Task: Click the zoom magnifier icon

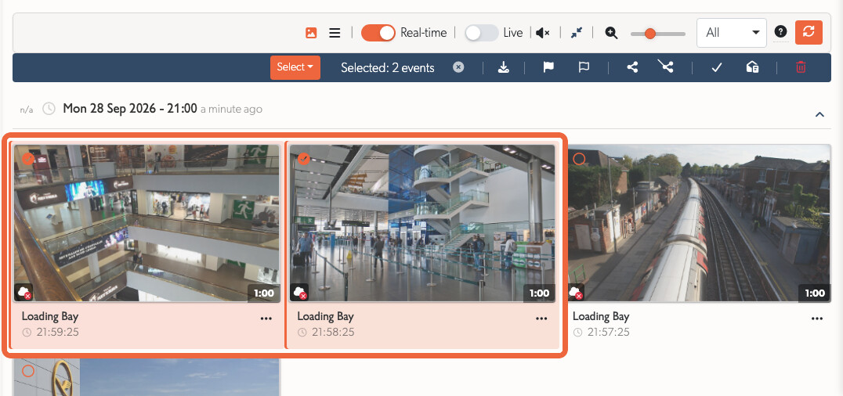Action: [611, 33]
